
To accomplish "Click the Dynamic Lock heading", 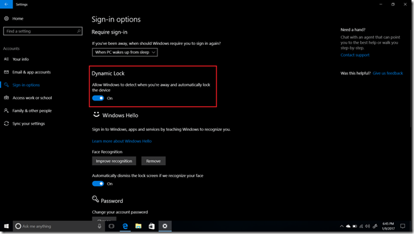I will click(108, 73).
